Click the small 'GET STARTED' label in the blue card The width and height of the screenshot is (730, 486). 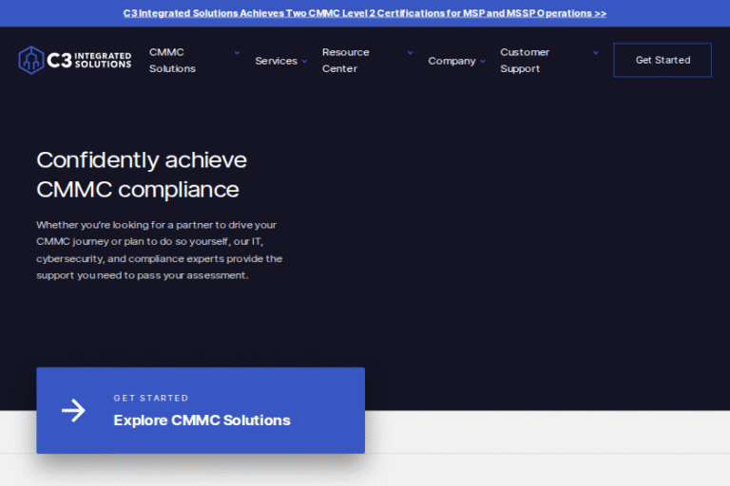click(x=151, y=399)
